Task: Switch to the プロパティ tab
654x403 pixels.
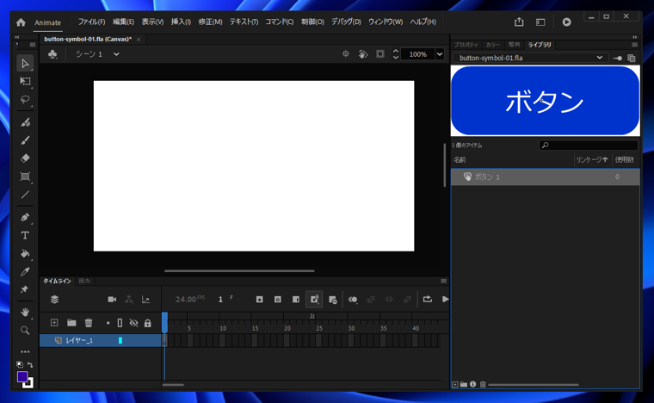Action: pyautogui.click(x=466, y=45)
